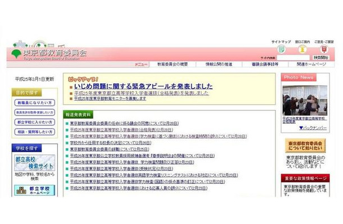Click the 教員免許を取得・更新したい方 button

tap(34, 113)
